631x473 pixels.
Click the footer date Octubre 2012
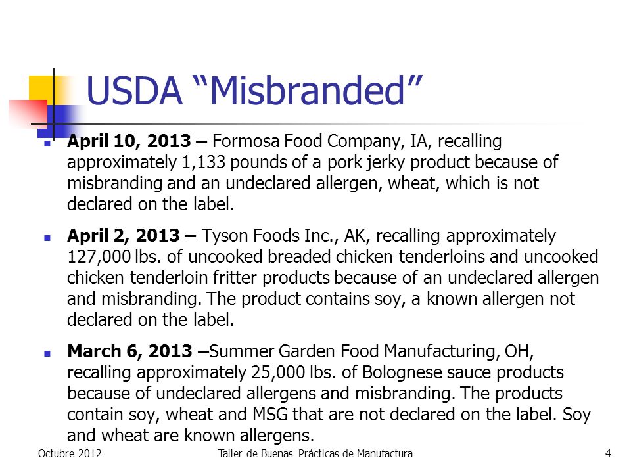(x=70, y=454)
